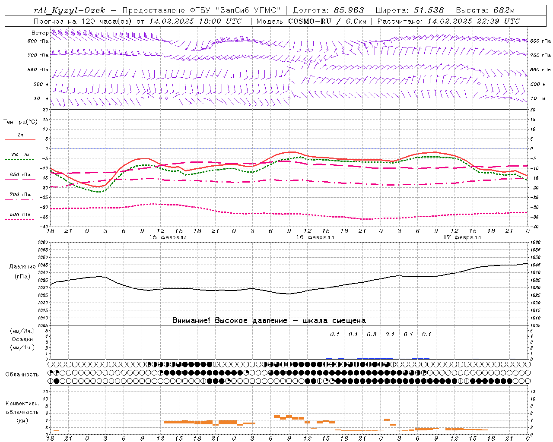The width and height of the screenshot is (553, 442).
Task: Select the 17 февраля date label
Action: [x=462, y=237]
